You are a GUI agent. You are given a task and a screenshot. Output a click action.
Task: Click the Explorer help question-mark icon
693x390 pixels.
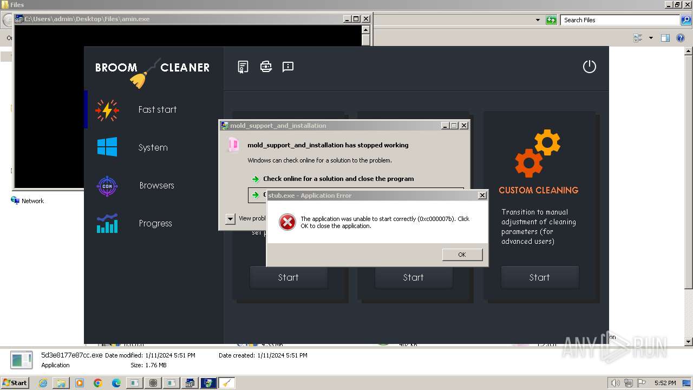coord(681,38)
